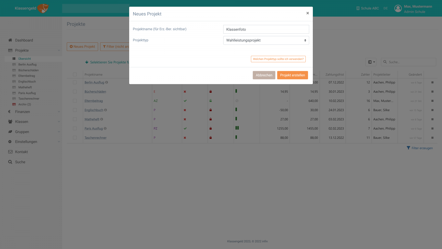Click the Dashboard home icon
Viewport: 442px width, 249px height.
[10, 40]
